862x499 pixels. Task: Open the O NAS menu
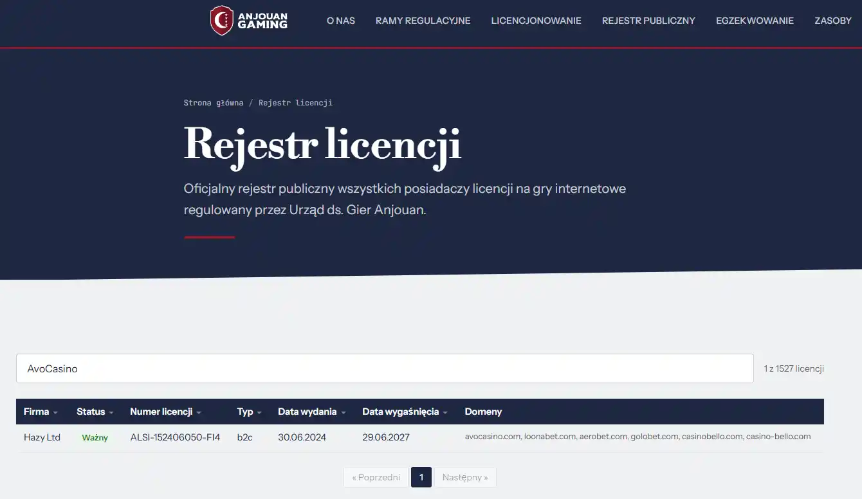click(x=341, y=21)
